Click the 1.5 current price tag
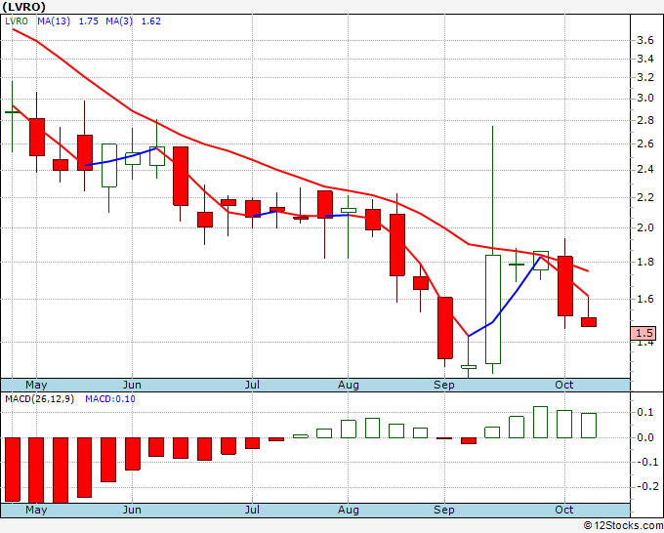The height and width of the screenshot is (533, 664). 643,333
